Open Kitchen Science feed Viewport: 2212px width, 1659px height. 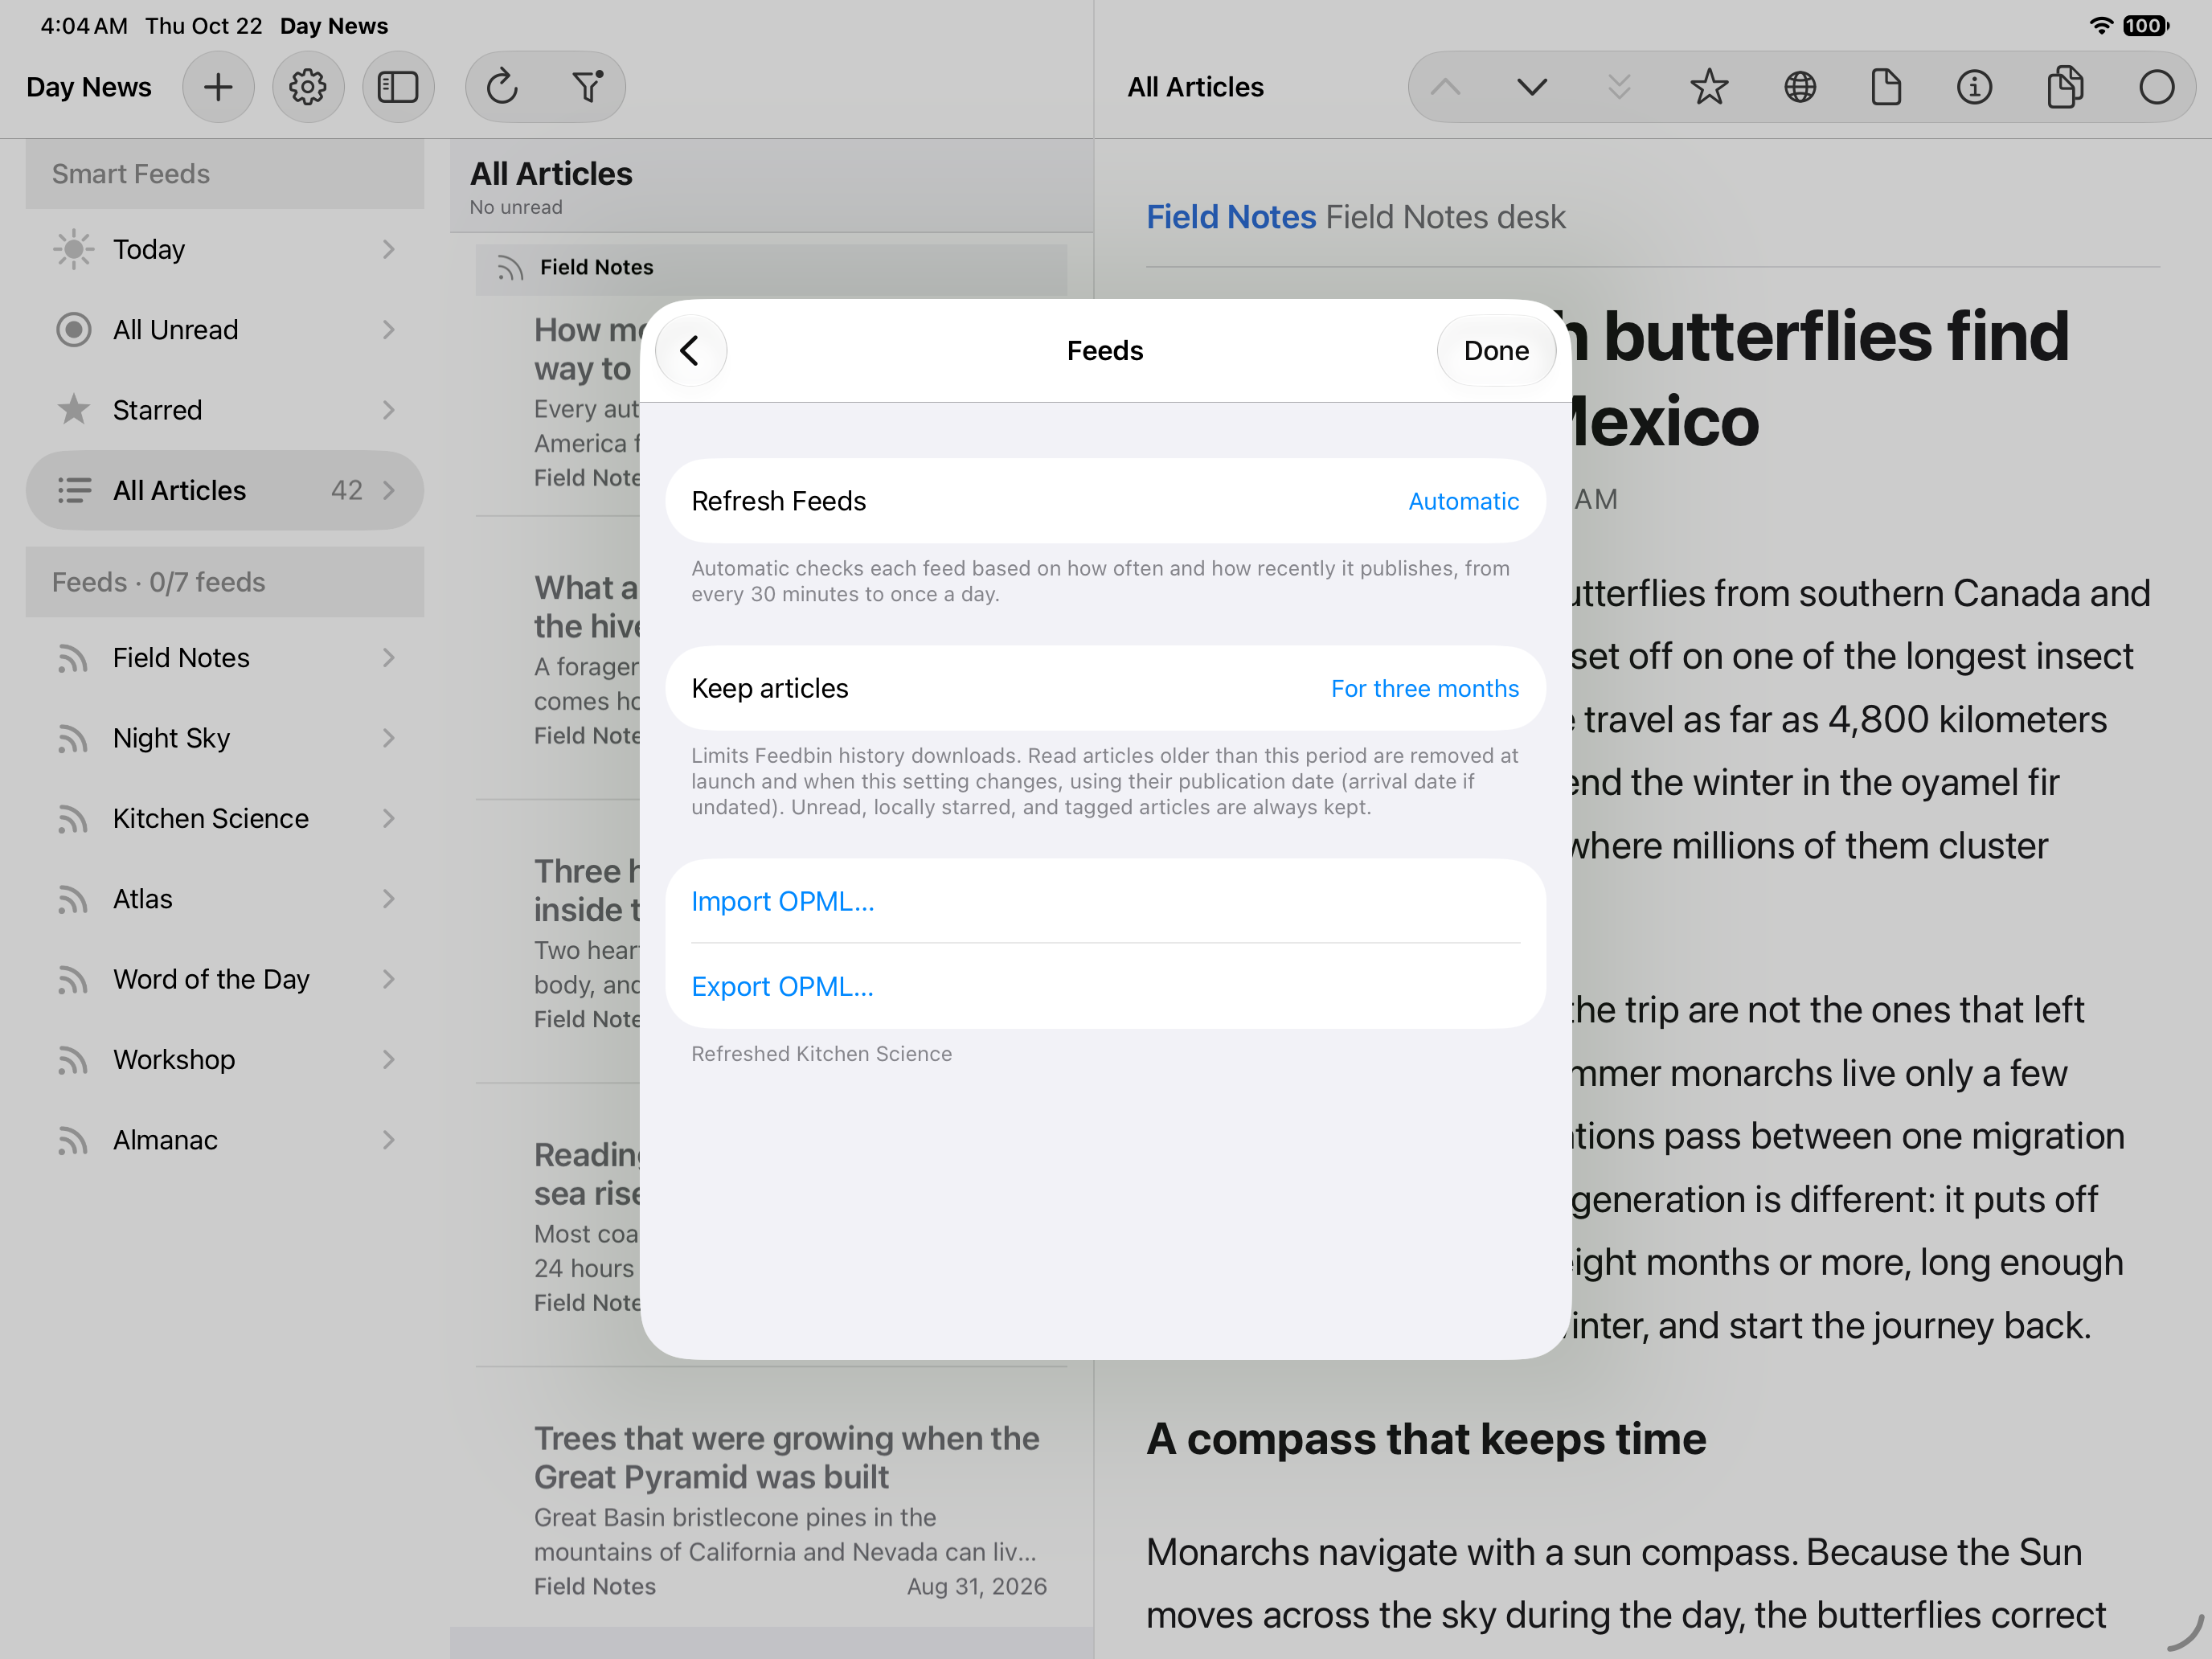pos(225,818)
